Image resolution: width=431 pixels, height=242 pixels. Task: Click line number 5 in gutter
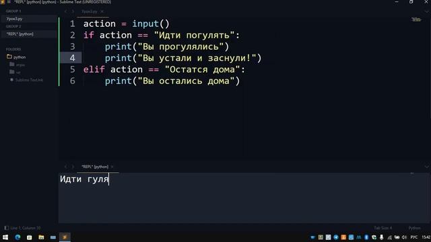(72, 69)
